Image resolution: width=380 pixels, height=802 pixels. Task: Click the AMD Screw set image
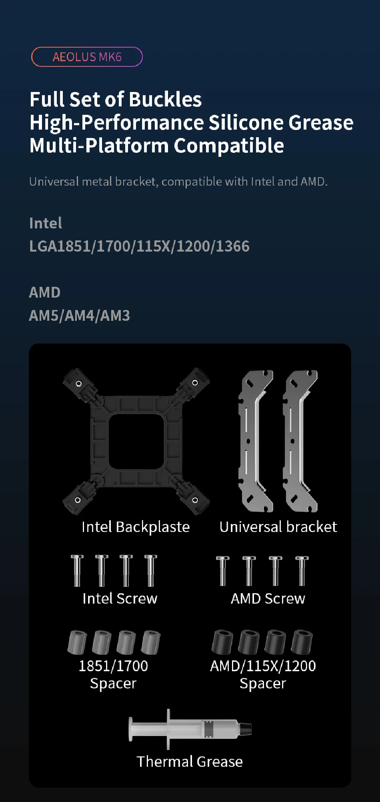click(x=262, y=571)
